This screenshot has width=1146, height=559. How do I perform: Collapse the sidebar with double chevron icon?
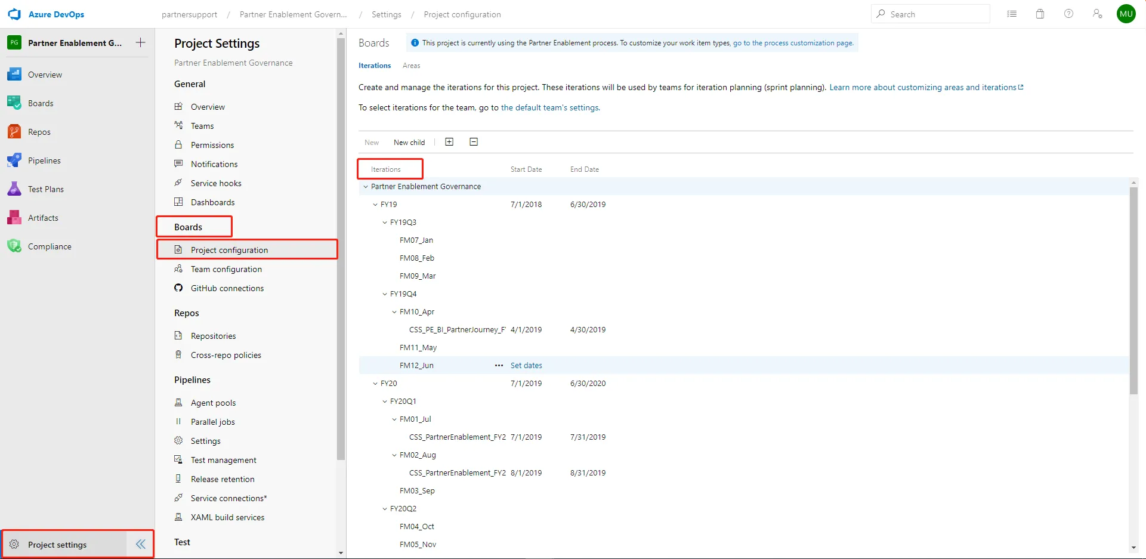(x=141, y=544)
